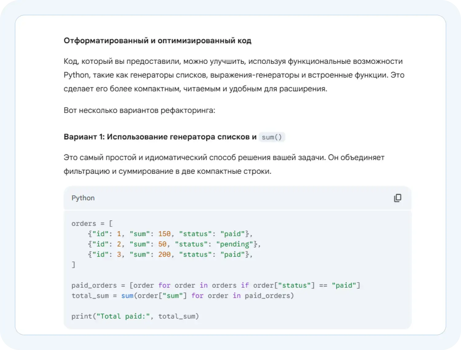The height and width of the screenshot is (350, 461).
Task: Click the orders variable in the code
Action: pyautogui.click(x=83, y=224)
